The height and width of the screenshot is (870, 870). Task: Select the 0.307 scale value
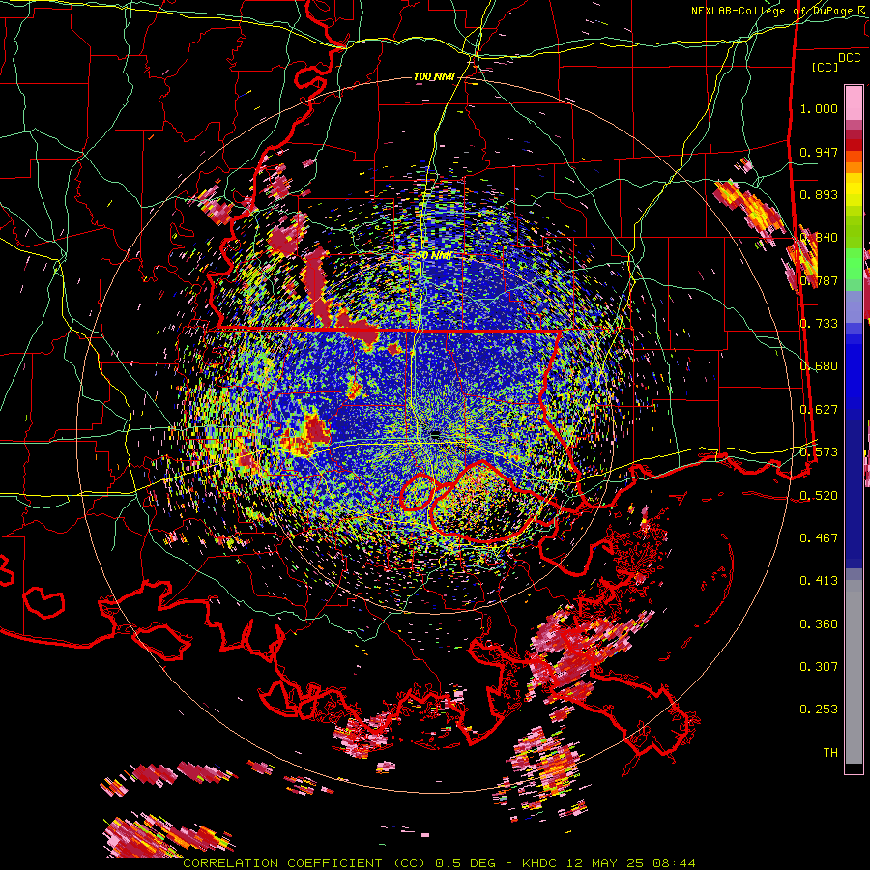[x=819, y=666]
